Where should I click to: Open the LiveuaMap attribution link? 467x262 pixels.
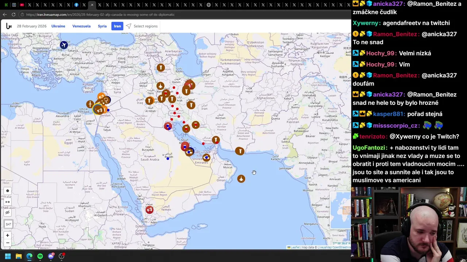coord(324,247)
